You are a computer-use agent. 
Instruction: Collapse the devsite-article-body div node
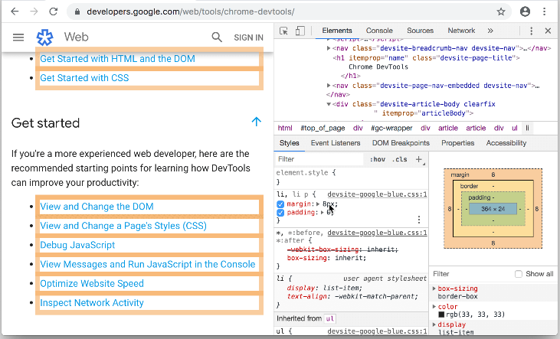point(329,104)
